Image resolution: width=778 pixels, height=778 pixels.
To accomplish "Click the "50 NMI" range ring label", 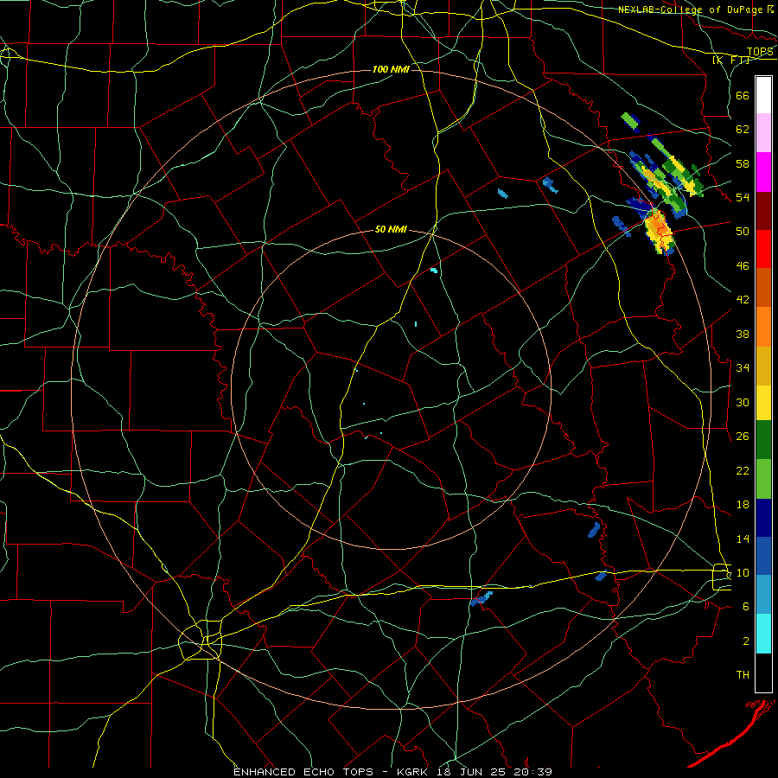I will click(x=391, y=229).
